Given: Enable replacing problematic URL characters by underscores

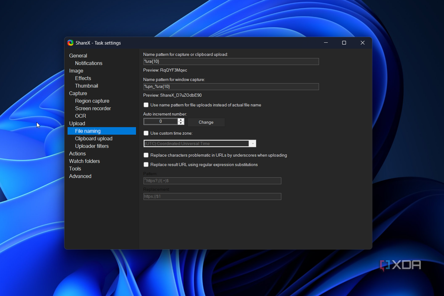Looking at the screenshot, I should pyautogui.click(x=146, y=155).
